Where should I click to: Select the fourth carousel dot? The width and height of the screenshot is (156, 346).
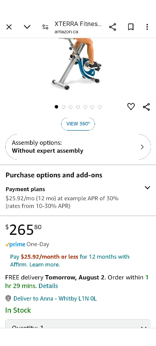pyautogui.click(x=78, y=107)
